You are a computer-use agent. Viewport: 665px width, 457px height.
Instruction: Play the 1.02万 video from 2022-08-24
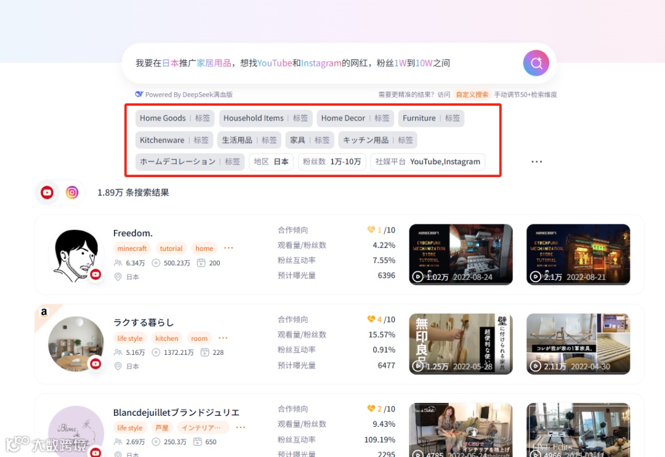point(461,254)
